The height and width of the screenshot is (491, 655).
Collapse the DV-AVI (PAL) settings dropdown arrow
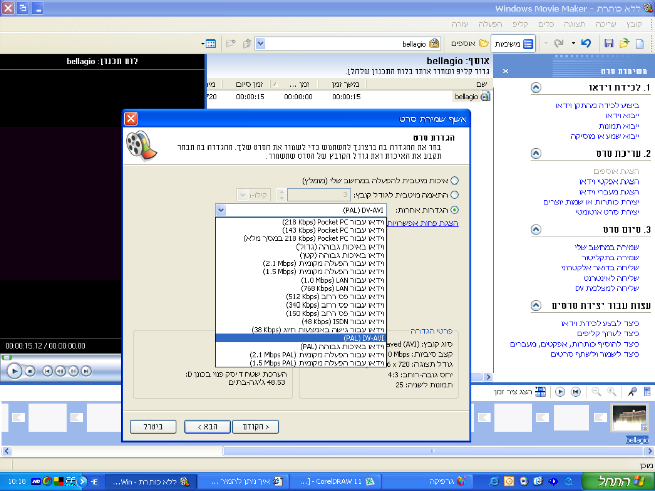(221, 210)
